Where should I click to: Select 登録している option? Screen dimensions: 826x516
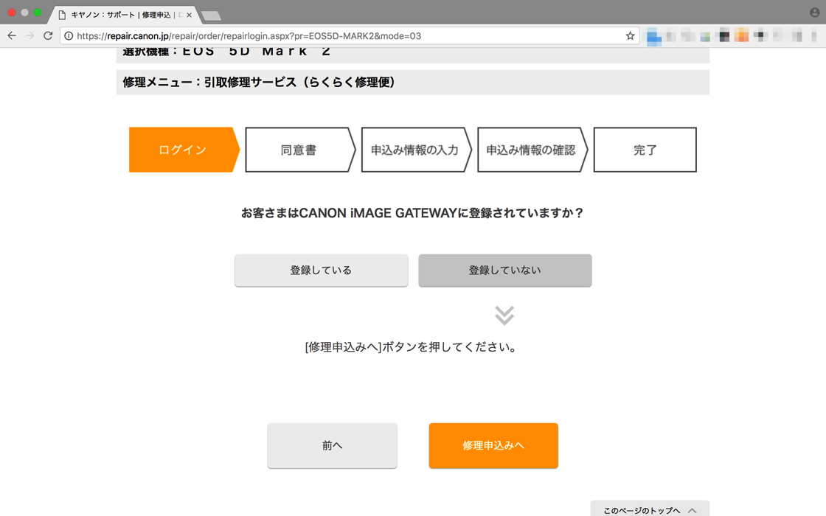click(x=321, y=271)
